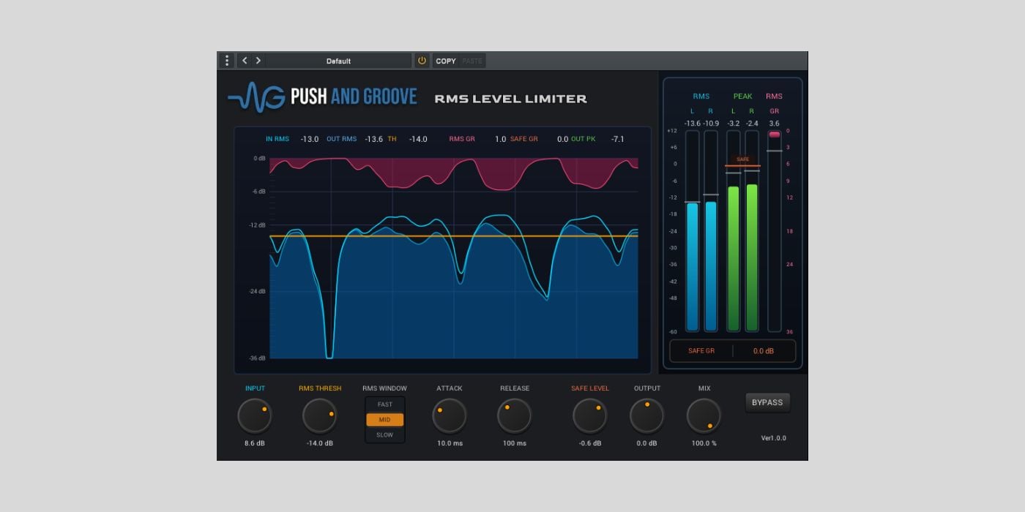Click the -2.4 peak right value
This screenshot has width=1025, height=512.
click(752, 124)
